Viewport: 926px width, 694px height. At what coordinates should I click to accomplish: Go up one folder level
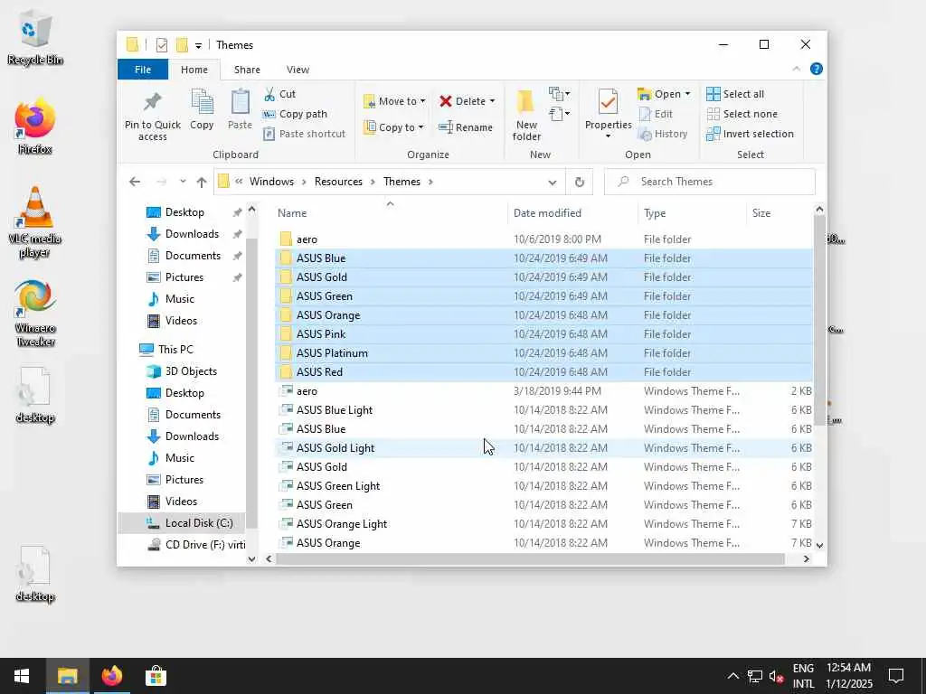coord(202,182)
